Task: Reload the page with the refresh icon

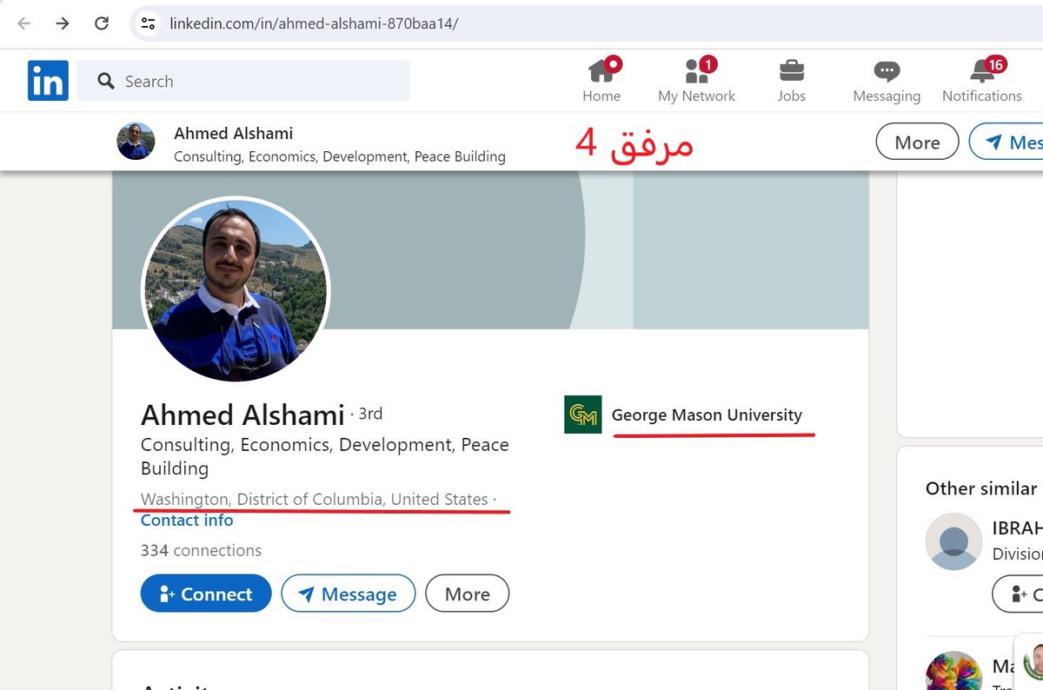Action: pyautogui.click(x=102, y=23)
